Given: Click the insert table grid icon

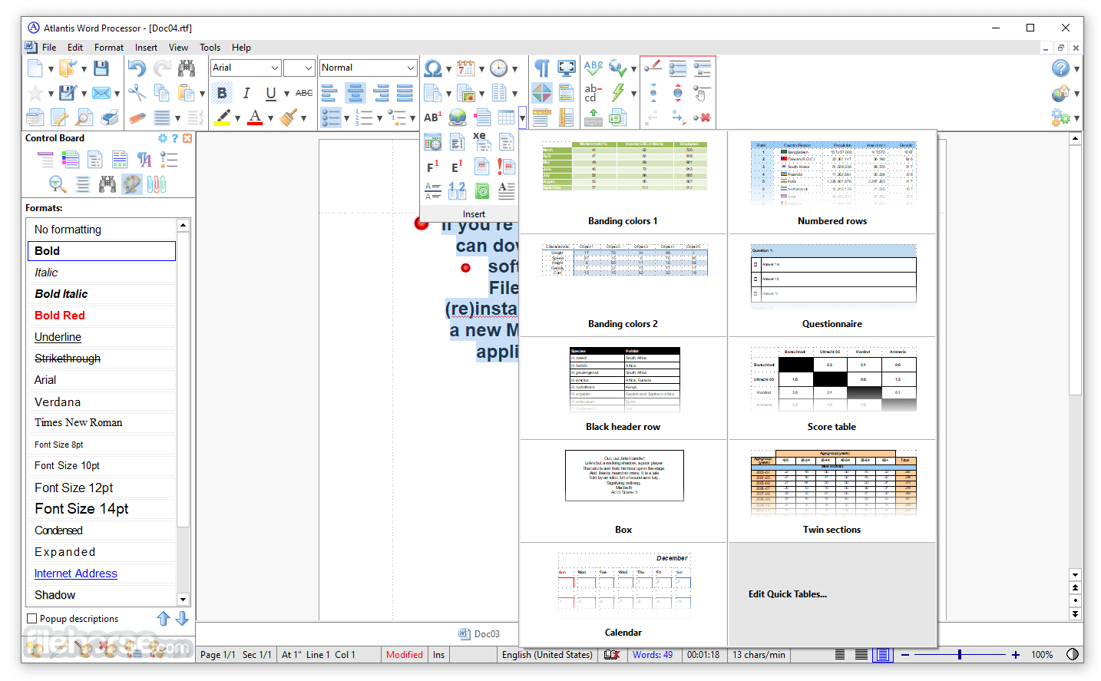Looking at the screenshot, I should tap(507, 117).
